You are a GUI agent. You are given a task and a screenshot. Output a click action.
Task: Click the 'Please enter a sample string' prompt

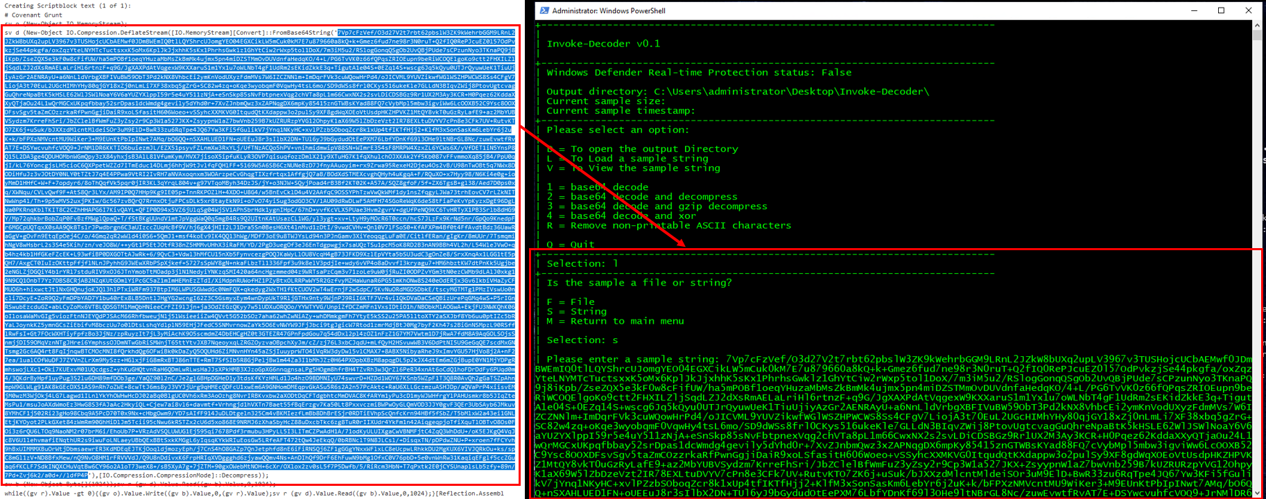click(633, 360)
